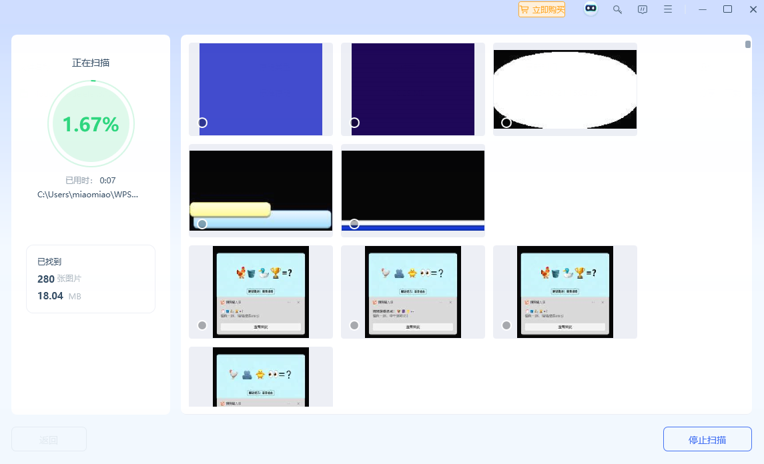Viewport: 764px width, 464px height.
Task: Click the vertical scrollbar in results panel
Action: pyautogui.click(x=748, y=45)
